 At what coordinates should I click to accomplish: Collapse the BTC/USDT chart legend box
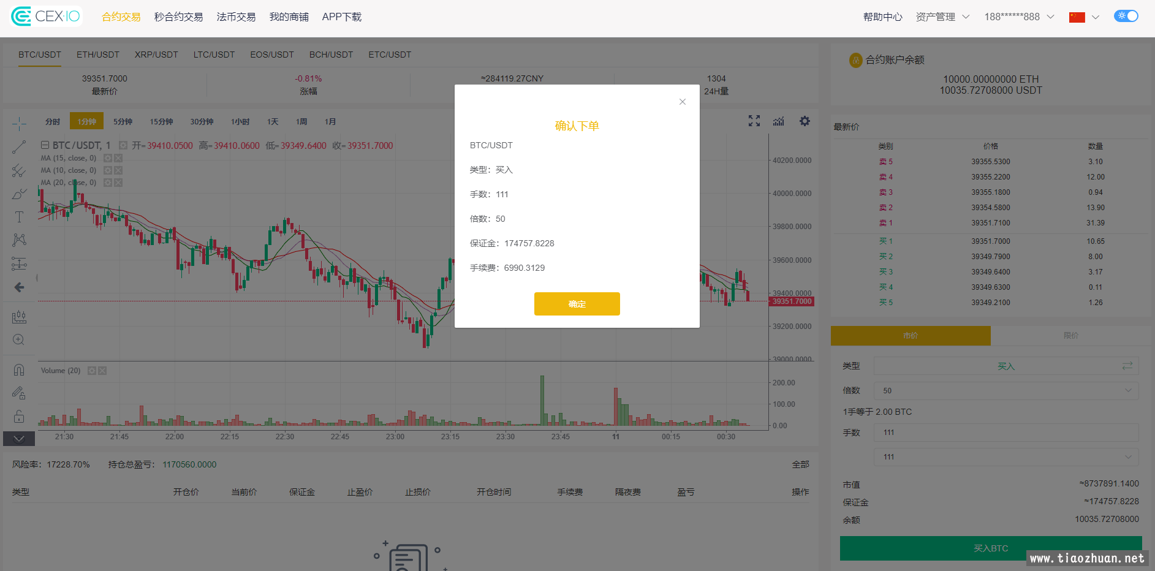coord(45,145)
